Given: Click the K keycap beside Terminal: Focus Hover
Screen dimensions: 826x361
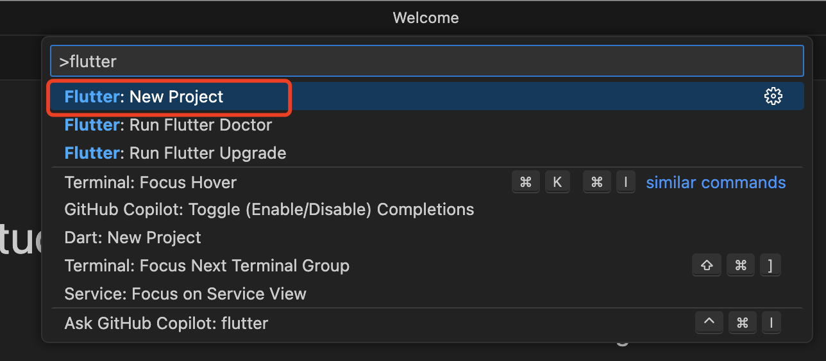Looking at the screenshot, I should 557,182.
